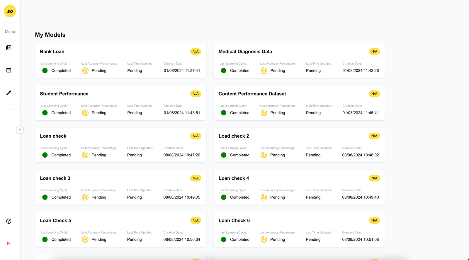Select creation date 08/08/2024 10:49:05
The width and height of the screenshot is (469, 260).
click(x=182, y=197)
